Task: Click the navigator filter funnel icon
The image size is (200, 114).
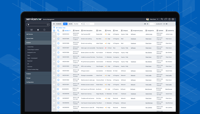Action: click(29, 25)
